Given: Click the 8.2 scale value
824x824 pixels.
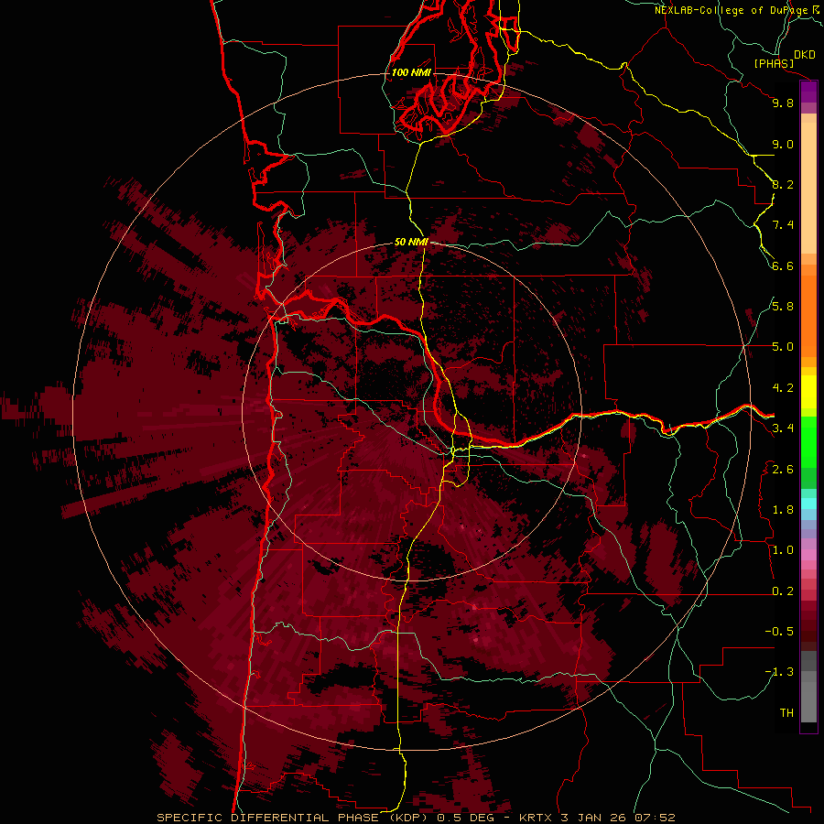Looking at the screenshot, I should (x=783, y=184).
